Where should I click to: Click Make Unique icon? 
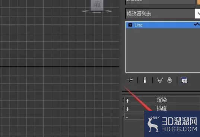tap(159, 80)
